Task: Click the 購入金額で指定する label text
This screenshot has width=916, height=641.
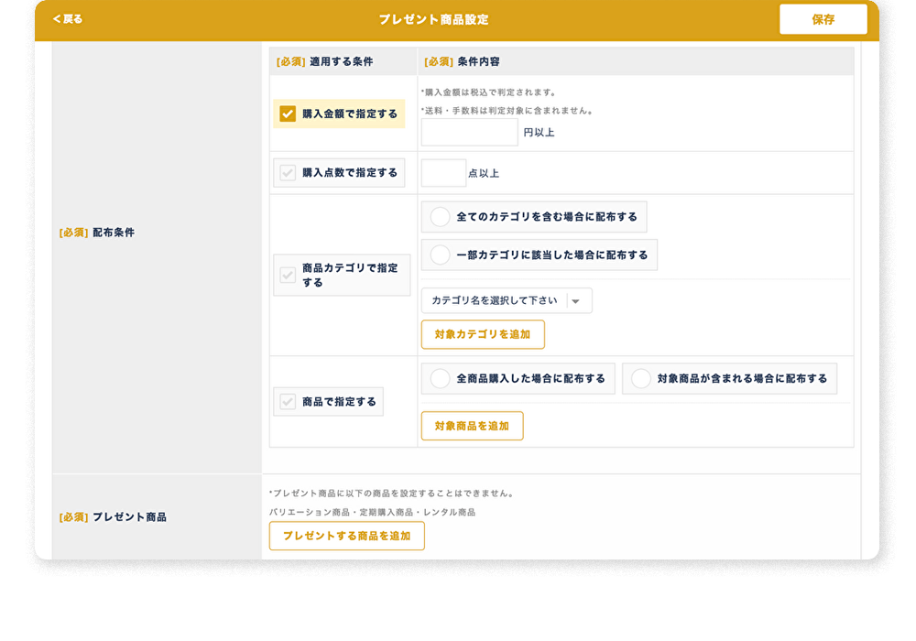Action: click(x=350, y=114)
